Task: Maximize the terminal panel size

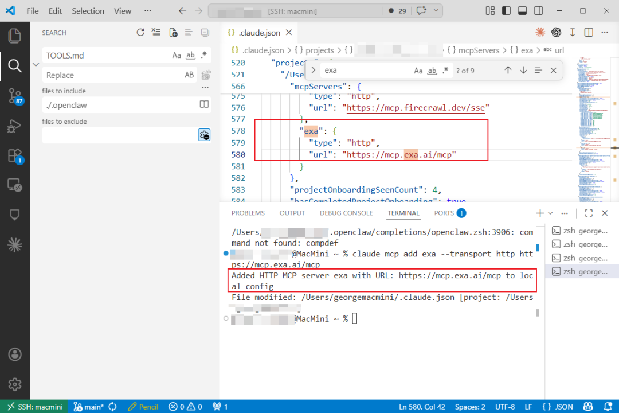Action: click(589, 213)
